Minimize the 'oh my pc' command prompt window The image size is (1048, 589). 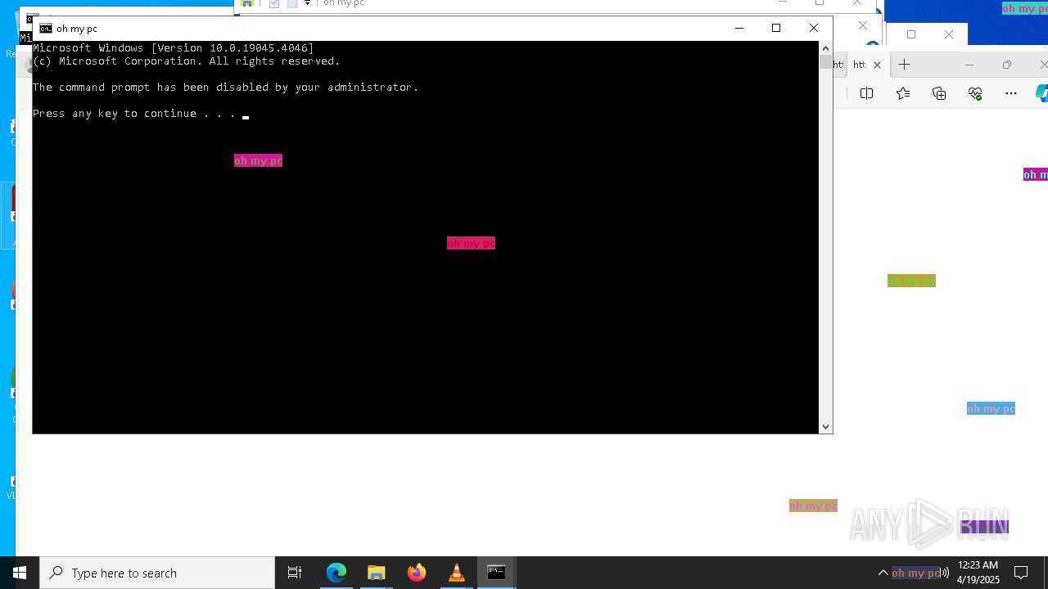[x=739, y=29]
